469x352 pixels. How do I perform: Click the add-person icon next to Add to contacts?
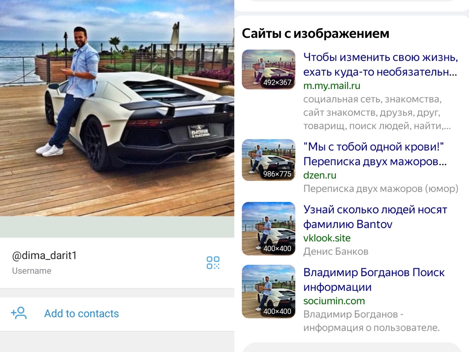[x=19, y=313]
